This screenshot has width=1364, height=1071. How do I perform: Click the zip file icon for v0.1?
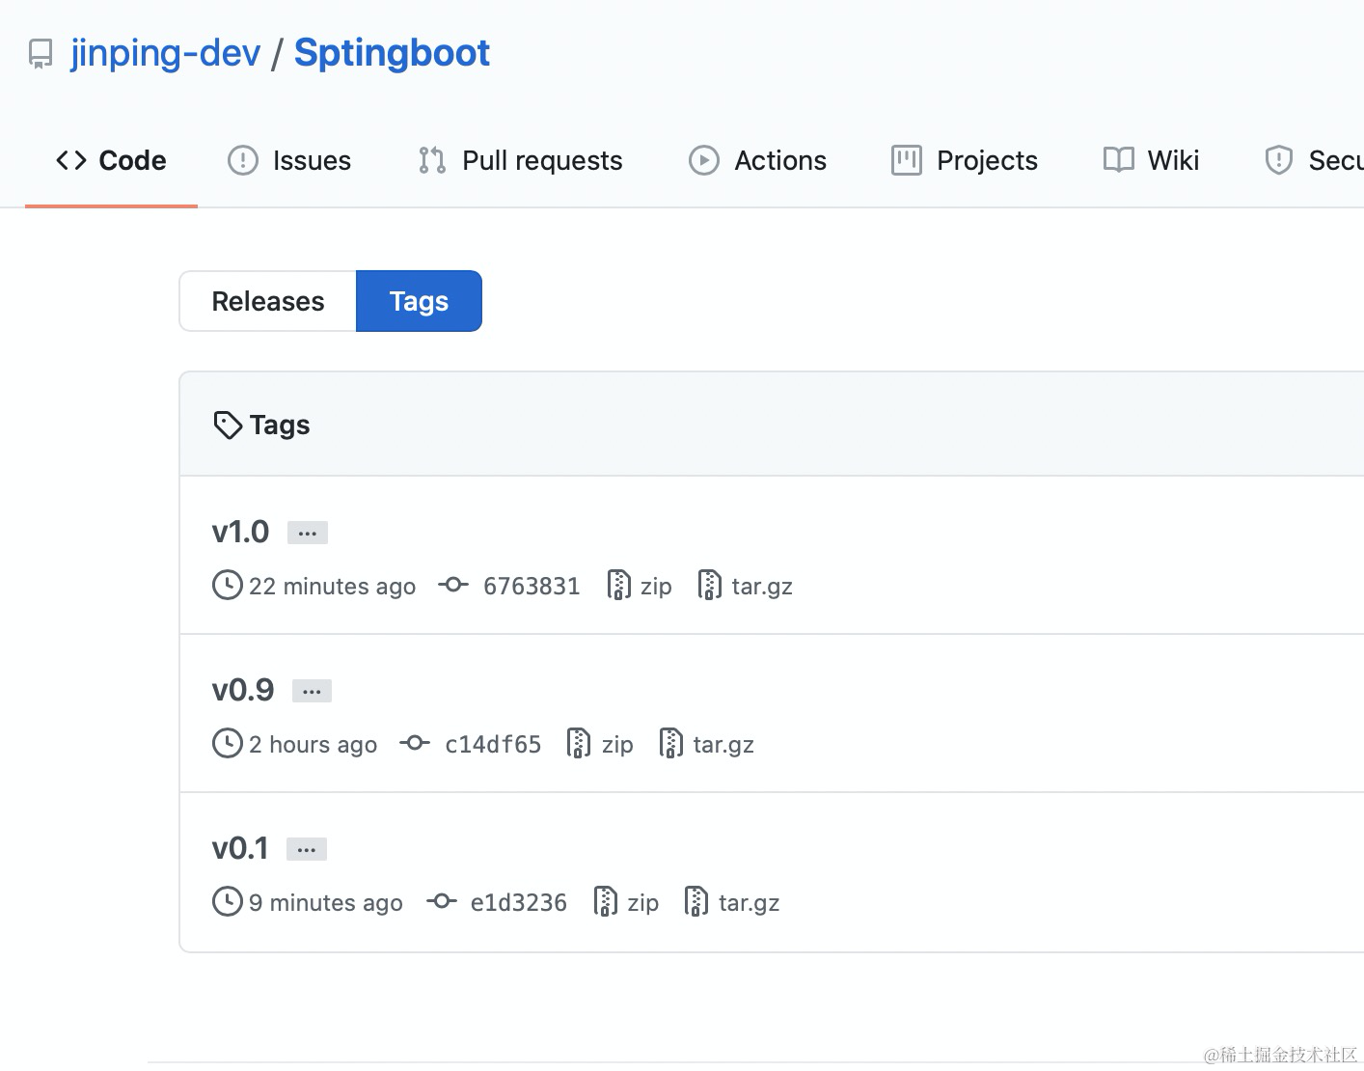click(606, 901)
